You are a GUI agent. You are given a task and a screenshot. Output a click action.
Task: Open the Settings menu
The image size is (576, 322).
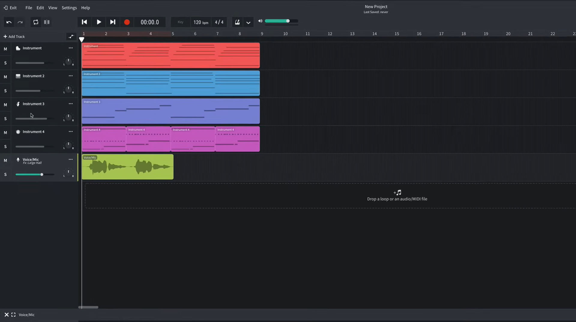[x=69, y=8]
